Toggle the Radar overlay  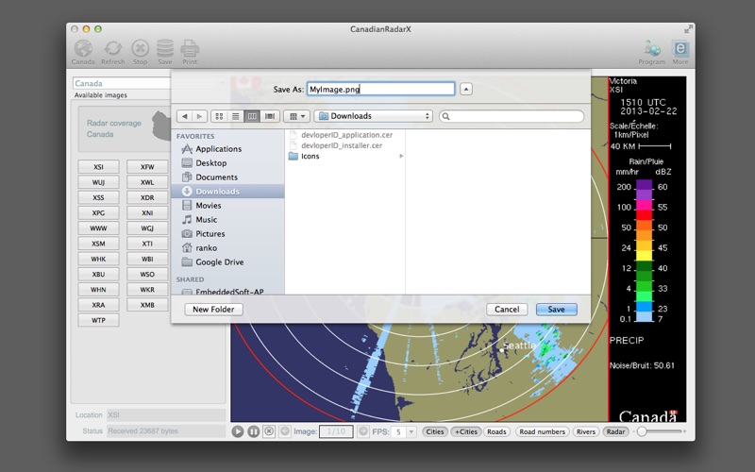click(616, 431)
